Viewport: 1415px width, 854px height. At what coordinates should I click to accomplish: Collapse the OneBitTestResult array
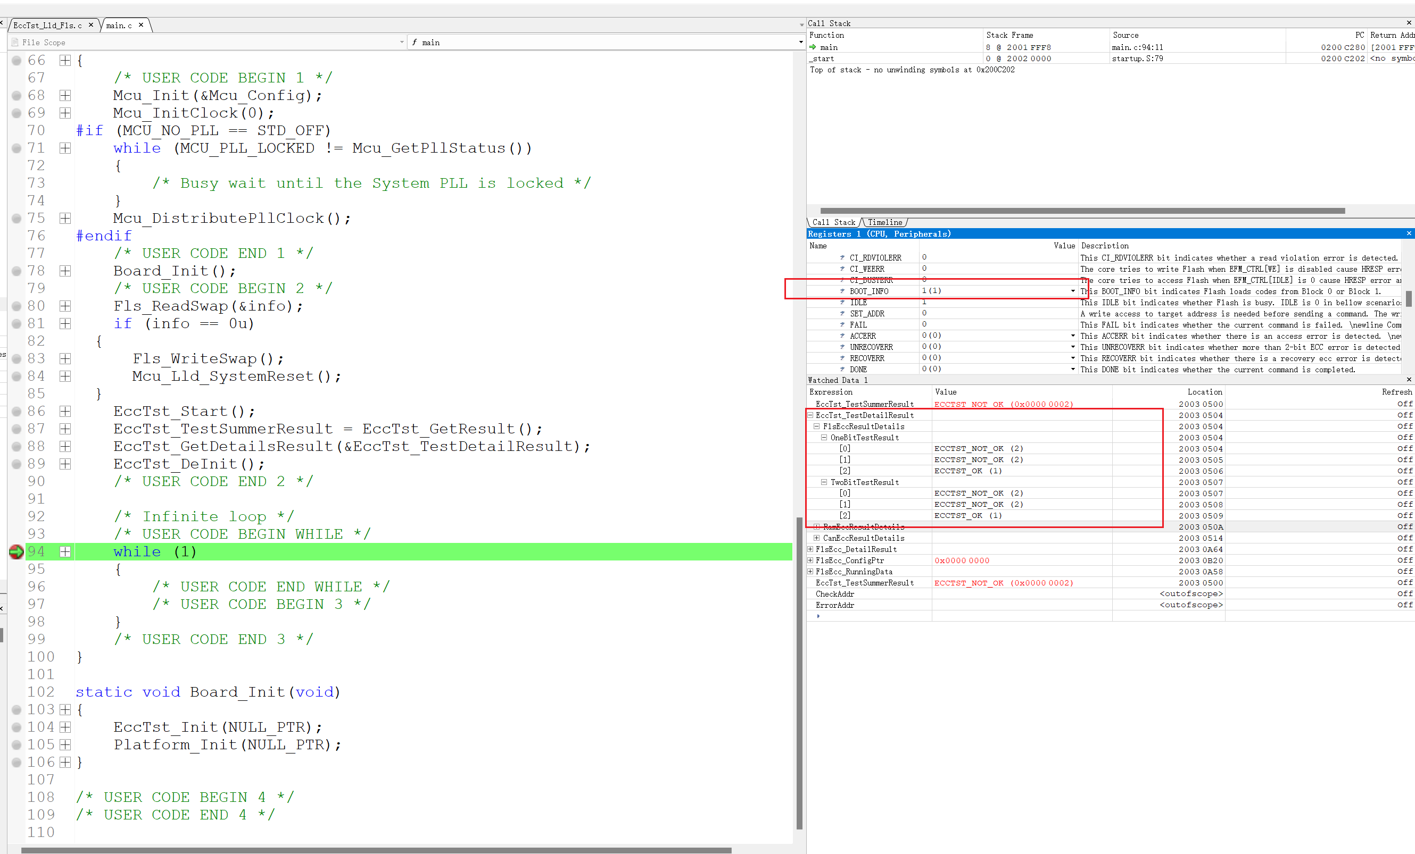click(x=824, y=437)
